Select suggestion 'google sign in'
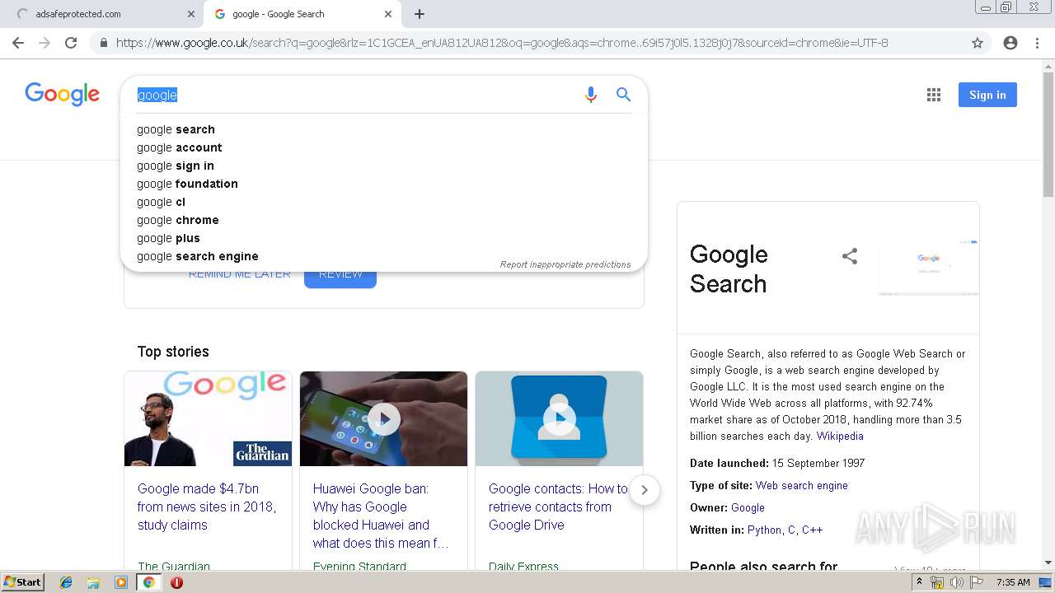This screenshot has width=1055, height=593. [384, 166]
